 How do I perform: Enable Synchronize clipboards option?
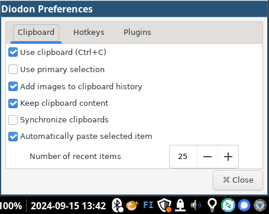point(13,120)
